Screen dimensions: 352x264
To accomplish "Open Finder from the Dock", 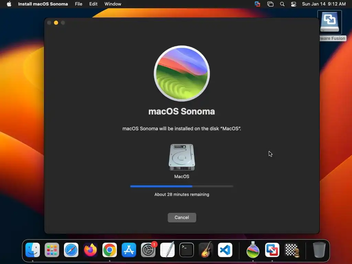I will (33, 250).
